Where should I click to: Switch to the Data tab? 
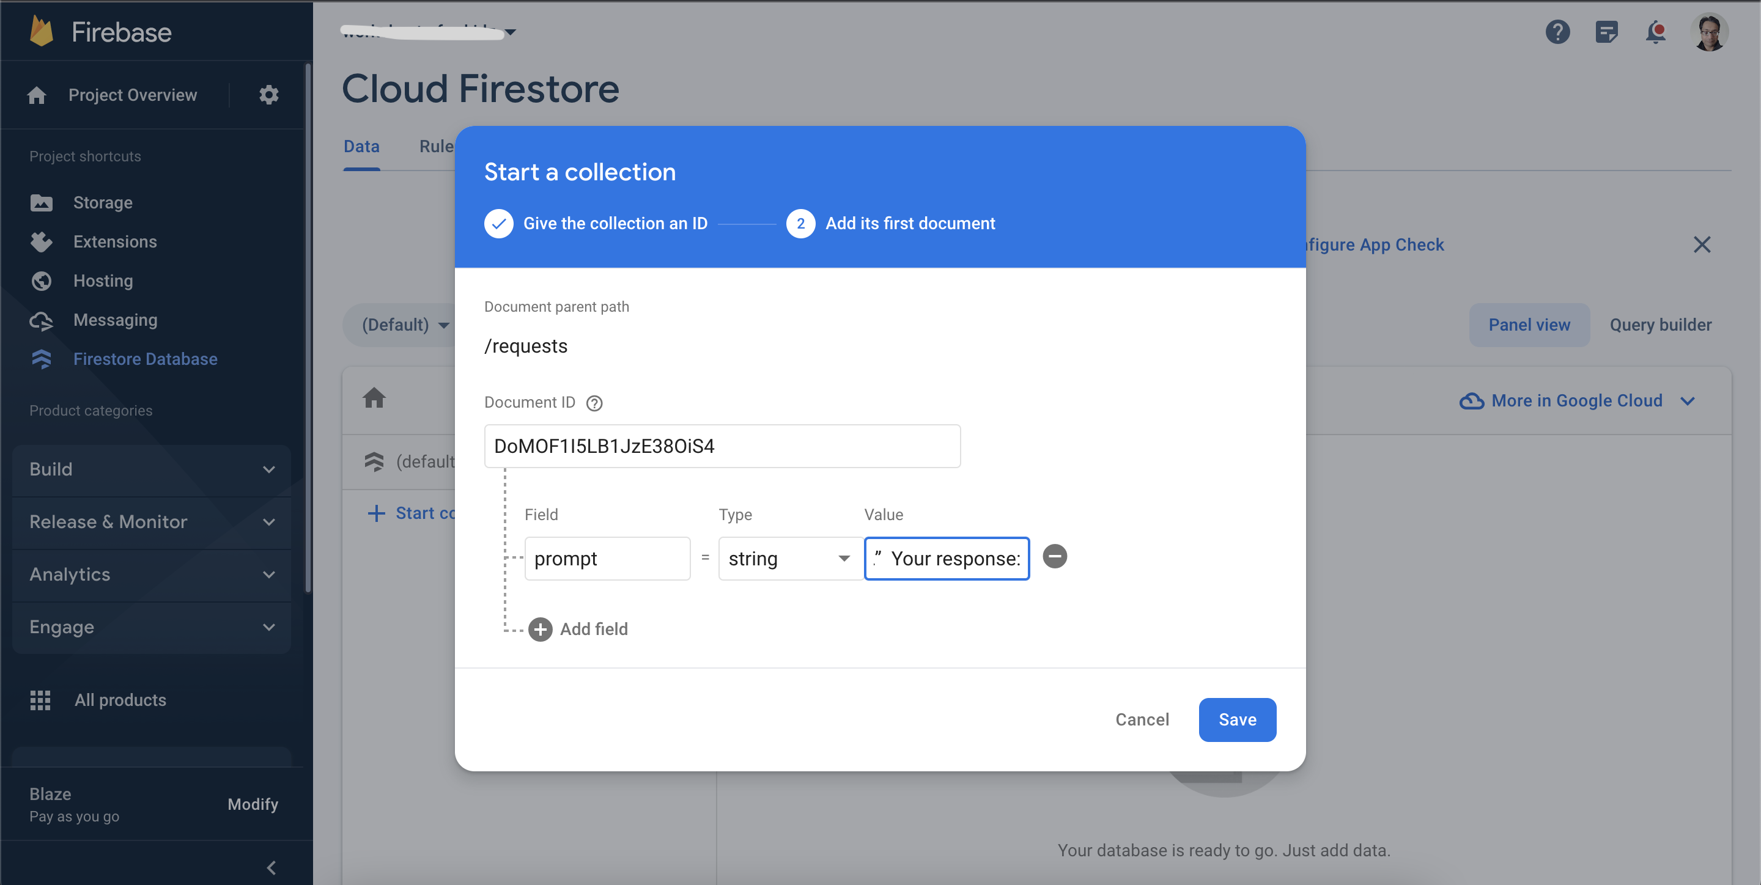(361, 146)
